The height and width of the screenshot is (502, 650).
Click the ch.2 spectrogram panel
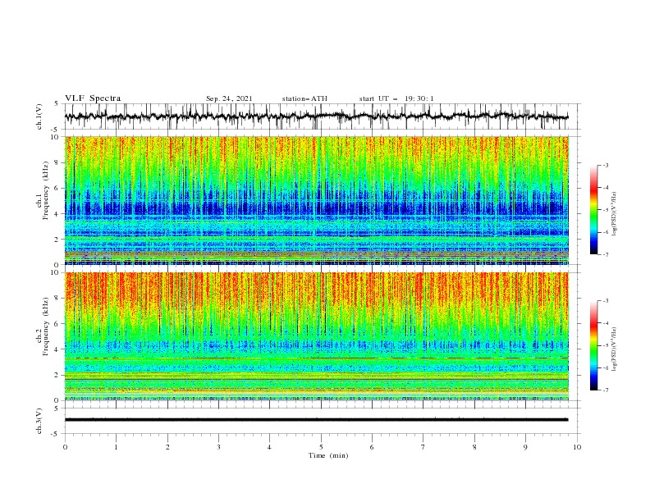tap(316, 336)
